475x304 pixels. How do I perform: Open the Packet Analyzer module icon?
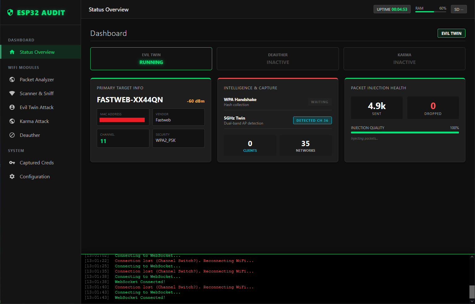pyautogui.click(x=12, y=79)
